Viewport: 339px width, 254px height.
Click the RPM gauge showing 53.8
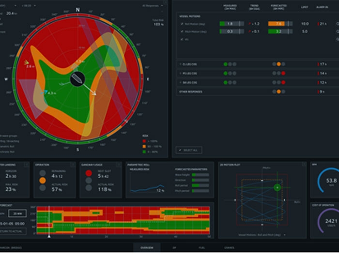330,180
